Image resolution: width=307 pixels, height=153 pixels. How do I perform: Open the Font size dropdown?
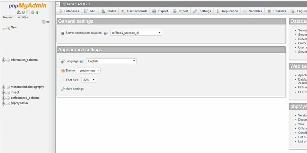pyautogui.click(x=89, y=80)
